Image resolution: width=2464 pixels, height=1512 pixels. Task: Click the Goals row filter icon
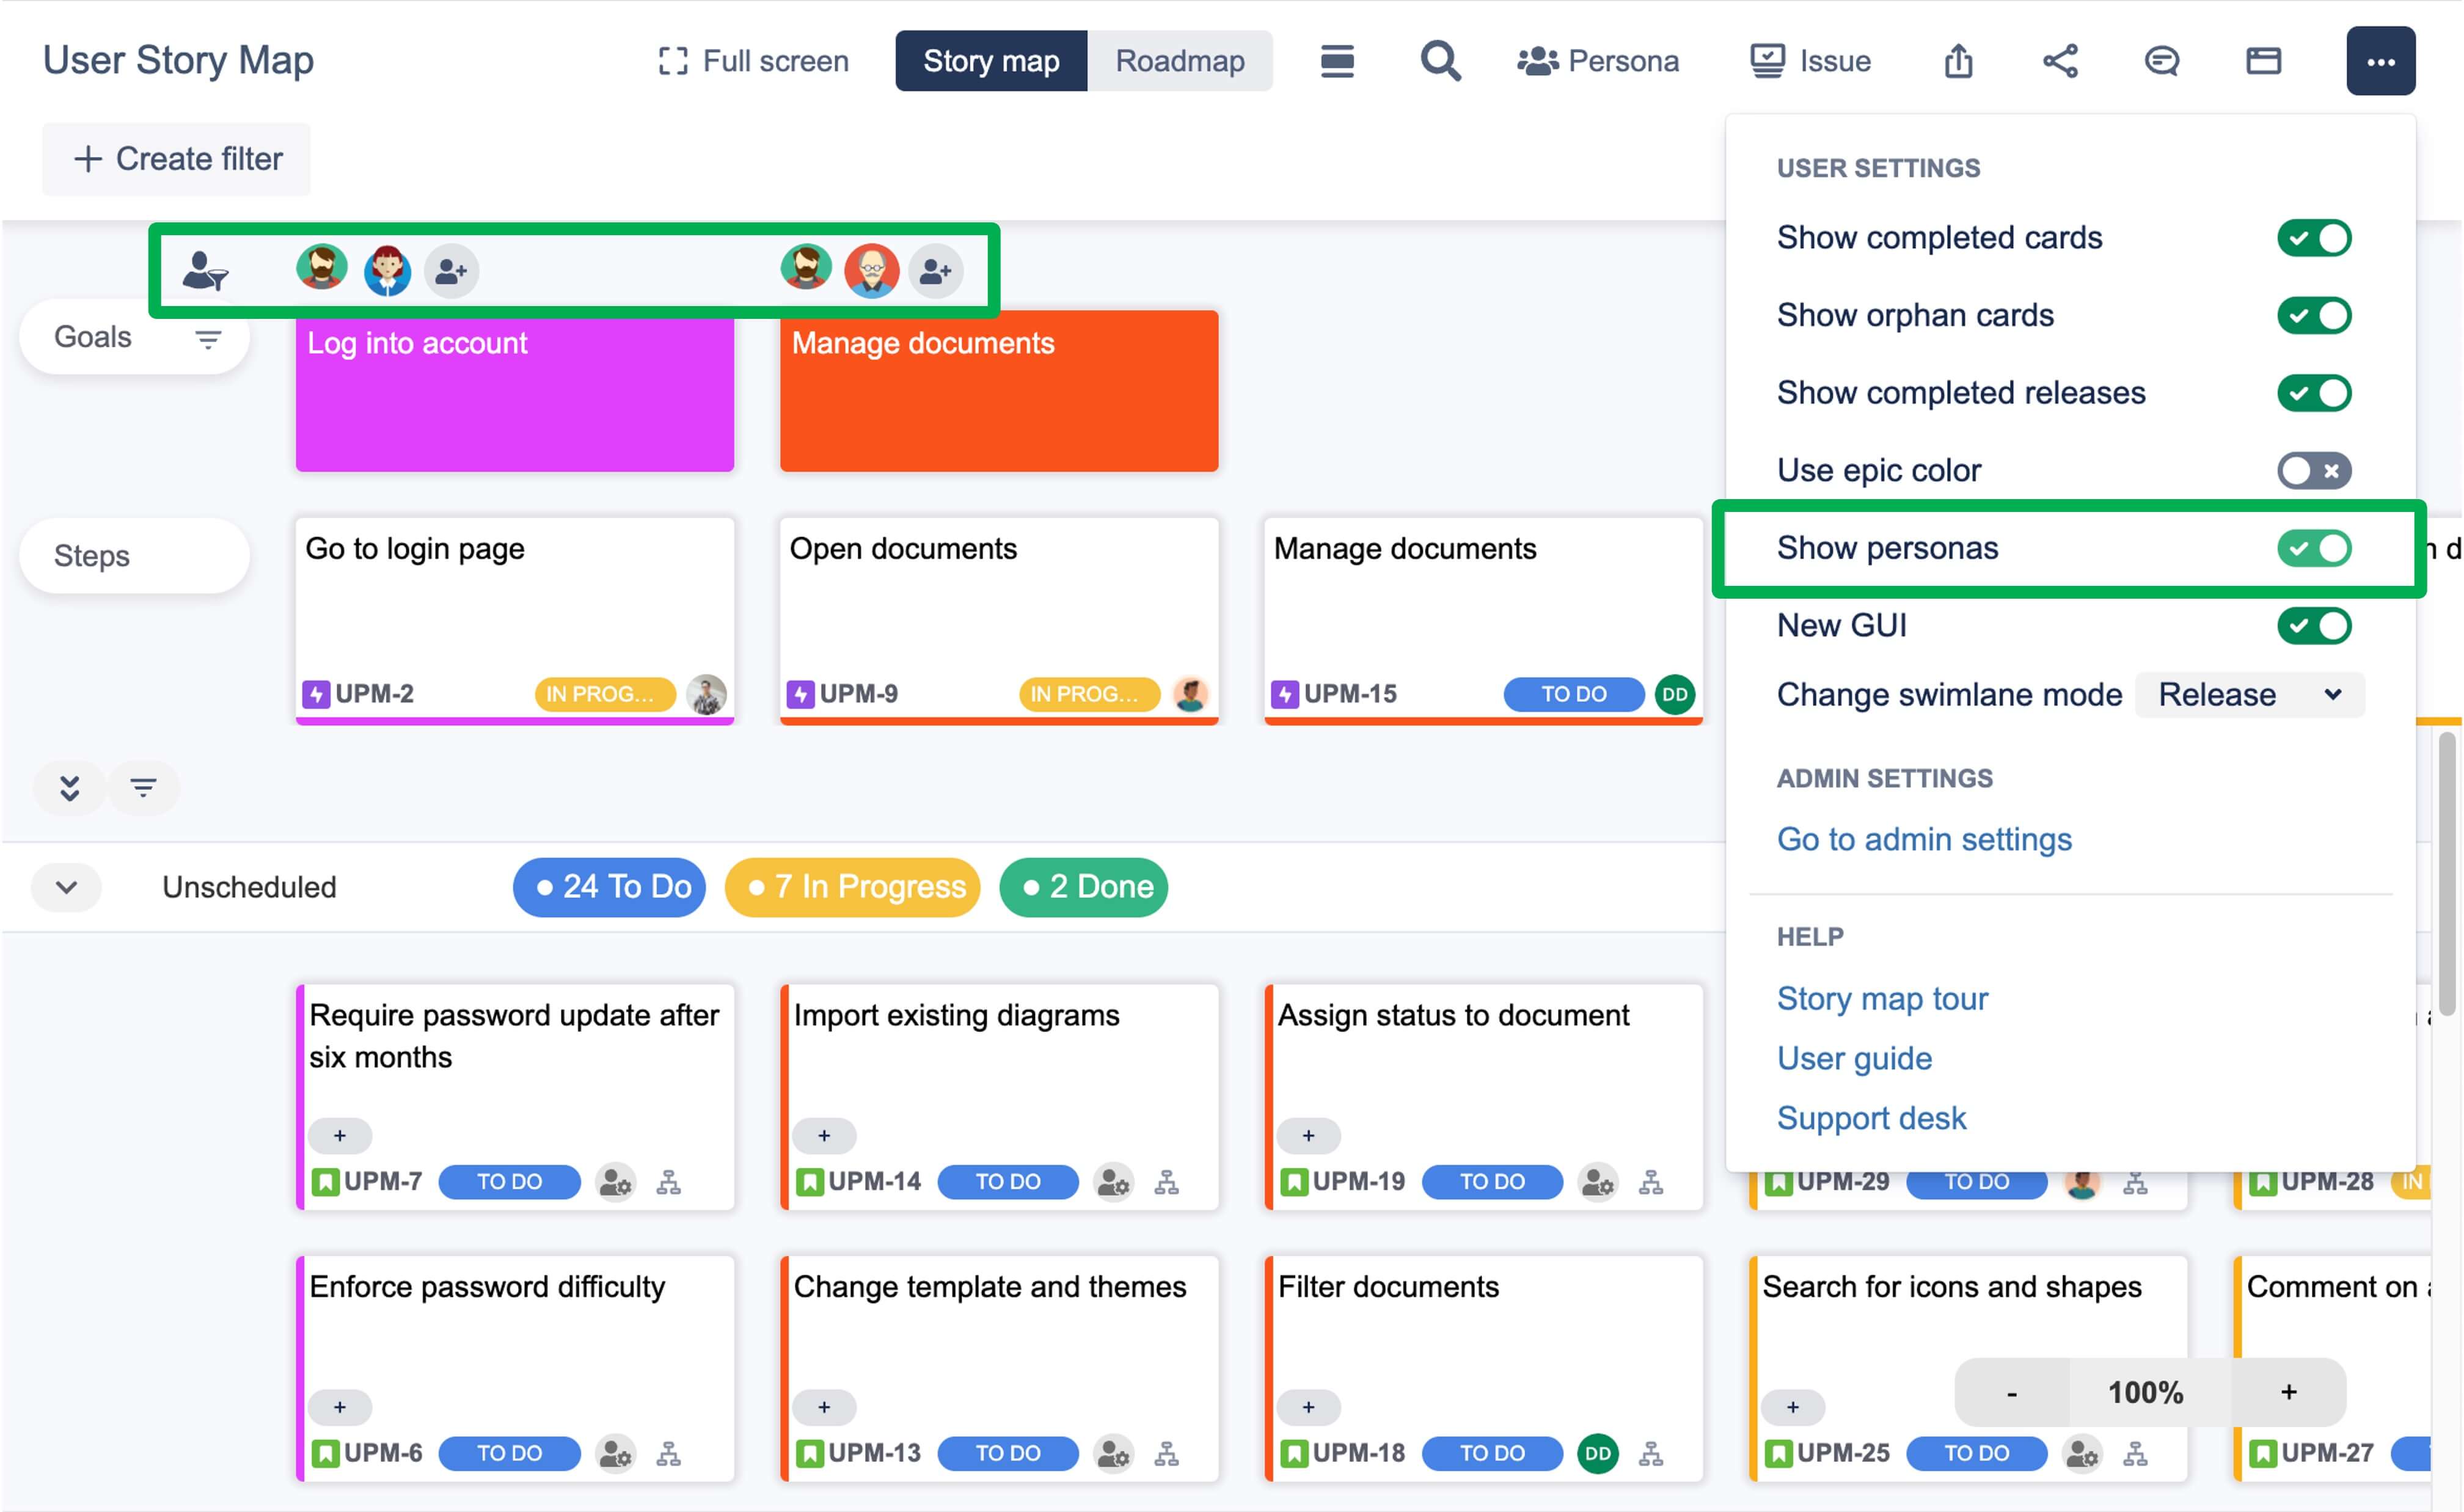coord(207,339)
